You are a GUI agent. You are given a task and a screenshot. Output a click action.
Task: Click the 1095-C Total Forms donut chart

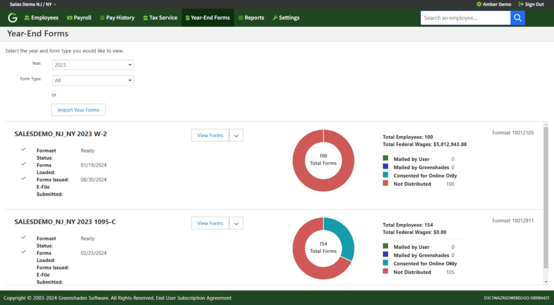point(324,248)
